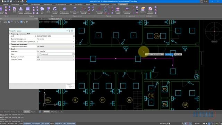This screenshot has width=222, height=125.
Task: Open the Вставка ribbon tab
Action: tap(25, 4)
